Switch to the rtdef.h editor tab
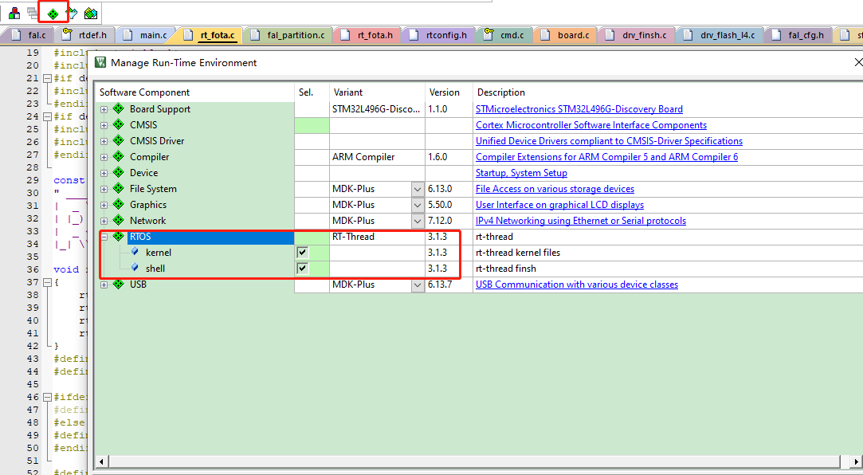 [84, 35]
